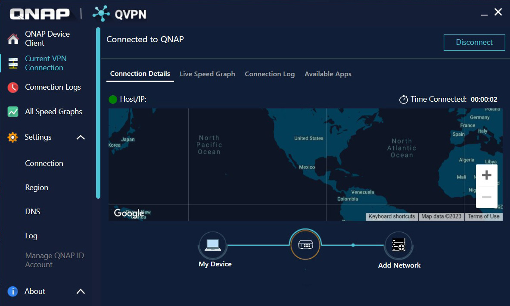
Task: Click the My Device label
Action: [215, 264]
